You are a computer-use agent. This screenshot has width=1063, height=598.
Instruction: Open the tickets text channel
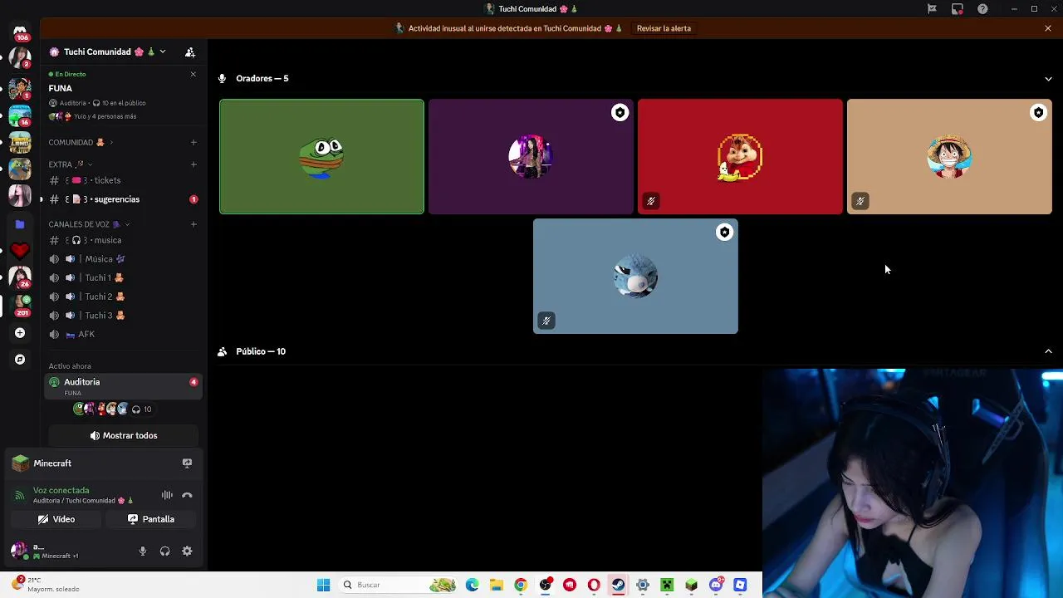[123, 180]
